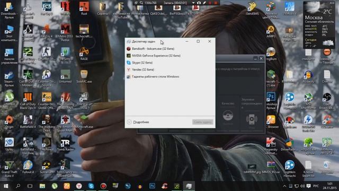The height and width of the screenshot is (191, 339).
Task: Expand Подробнее details in Task Manager
Action: tap(138, 122)
